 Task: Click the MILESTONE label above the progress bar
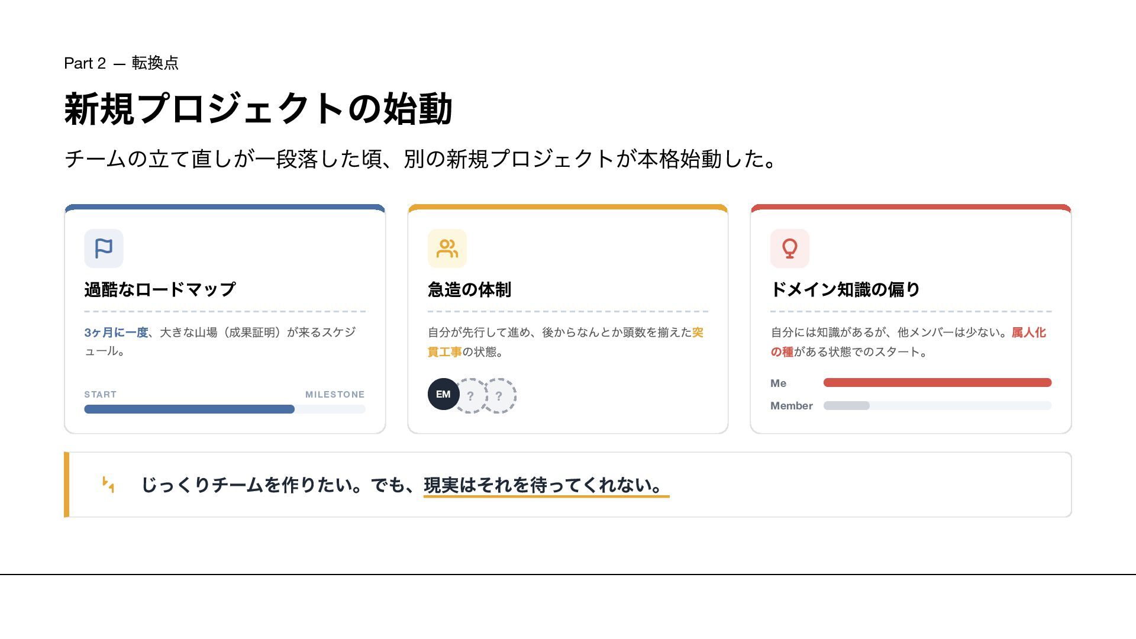[334, 395]
